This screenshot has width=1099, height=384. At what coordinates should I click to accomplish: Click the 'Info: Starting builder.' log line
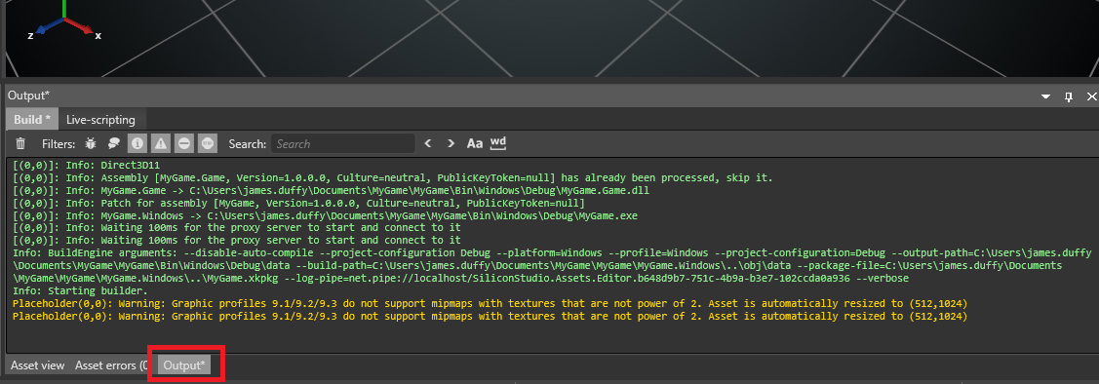coord(80,290)
